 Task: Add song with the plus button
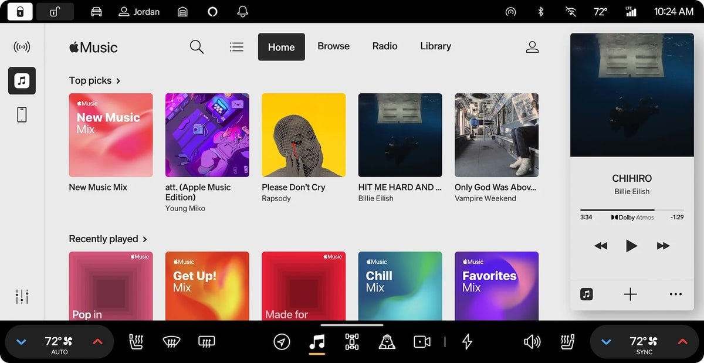(x=630, y=294)
